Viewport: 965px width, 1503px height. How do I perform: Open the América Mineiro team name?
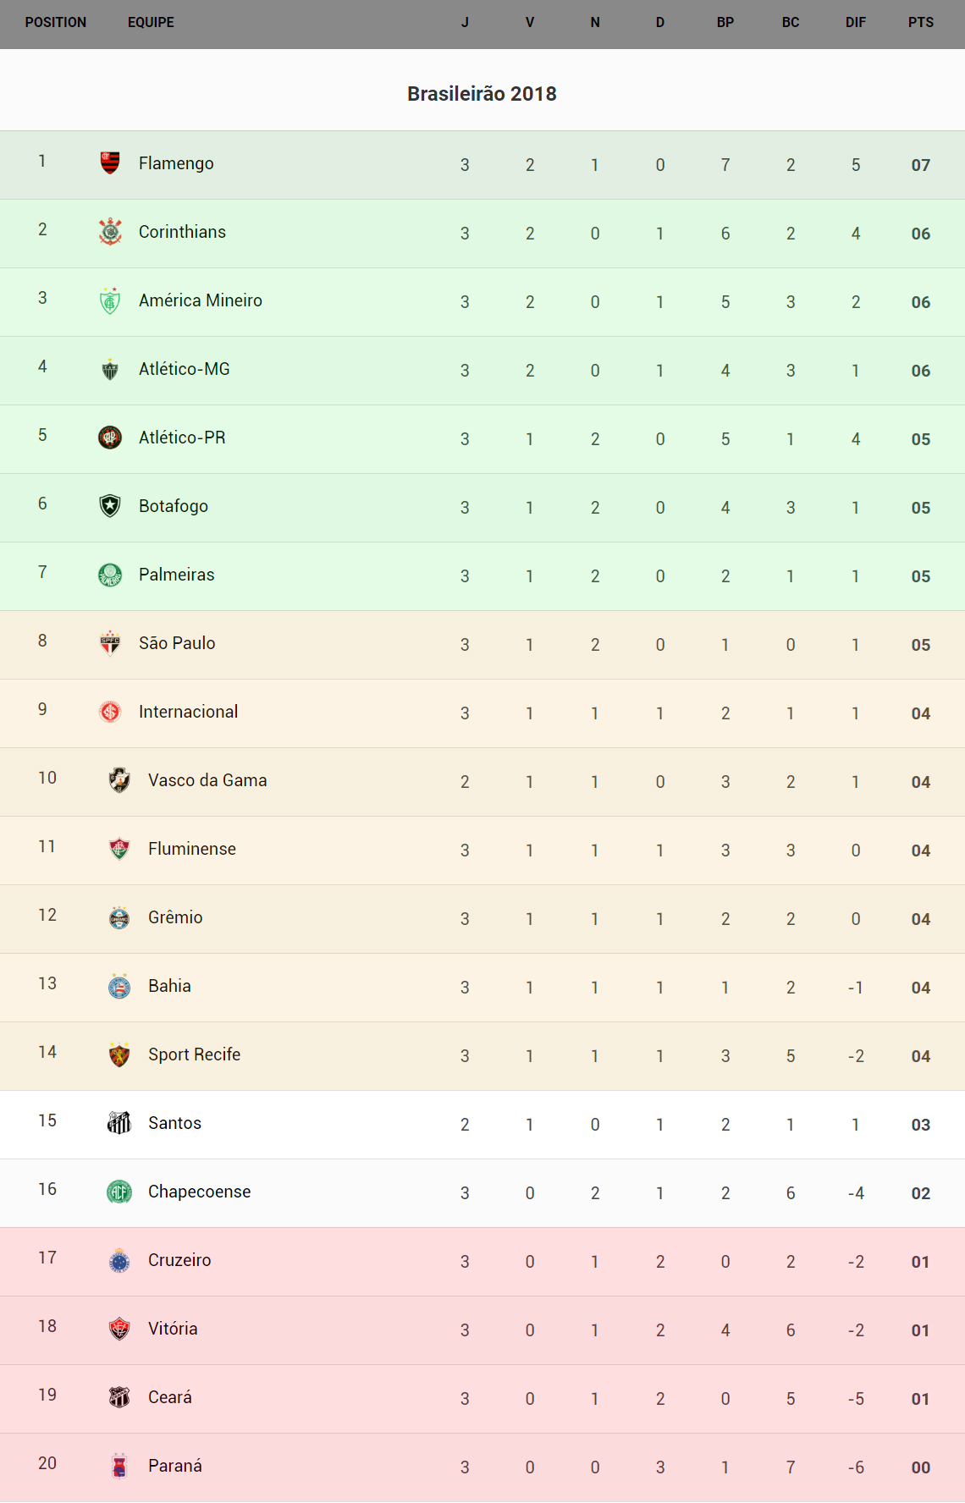[x=201, y=300]
